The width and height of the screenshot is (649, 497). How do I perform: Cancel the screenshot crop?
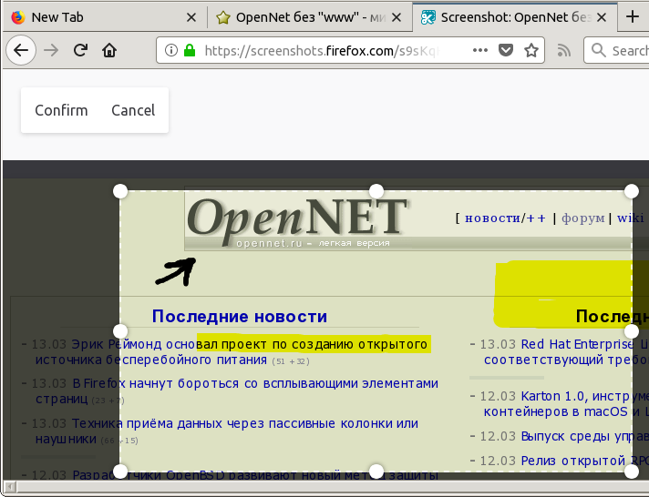click(x=133, y=110)
